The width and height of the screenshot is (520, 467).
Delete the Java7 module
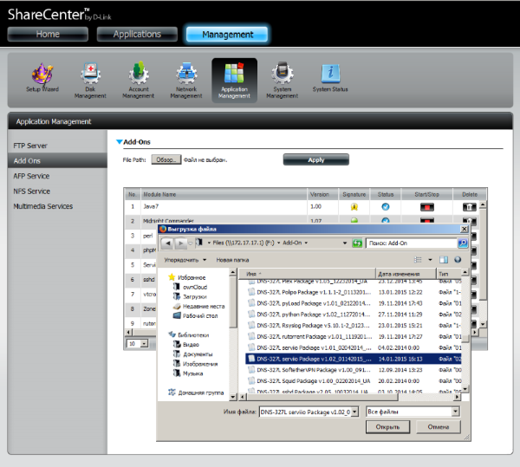pyautogui.click(x=469, y=207)
